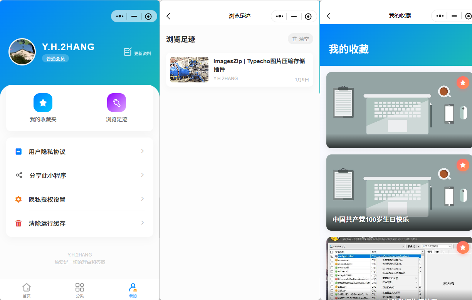Click the 更新资料 edit icon
Image resolution: width=472 pixels, height=300 pixels.
(x=127, y=51)
